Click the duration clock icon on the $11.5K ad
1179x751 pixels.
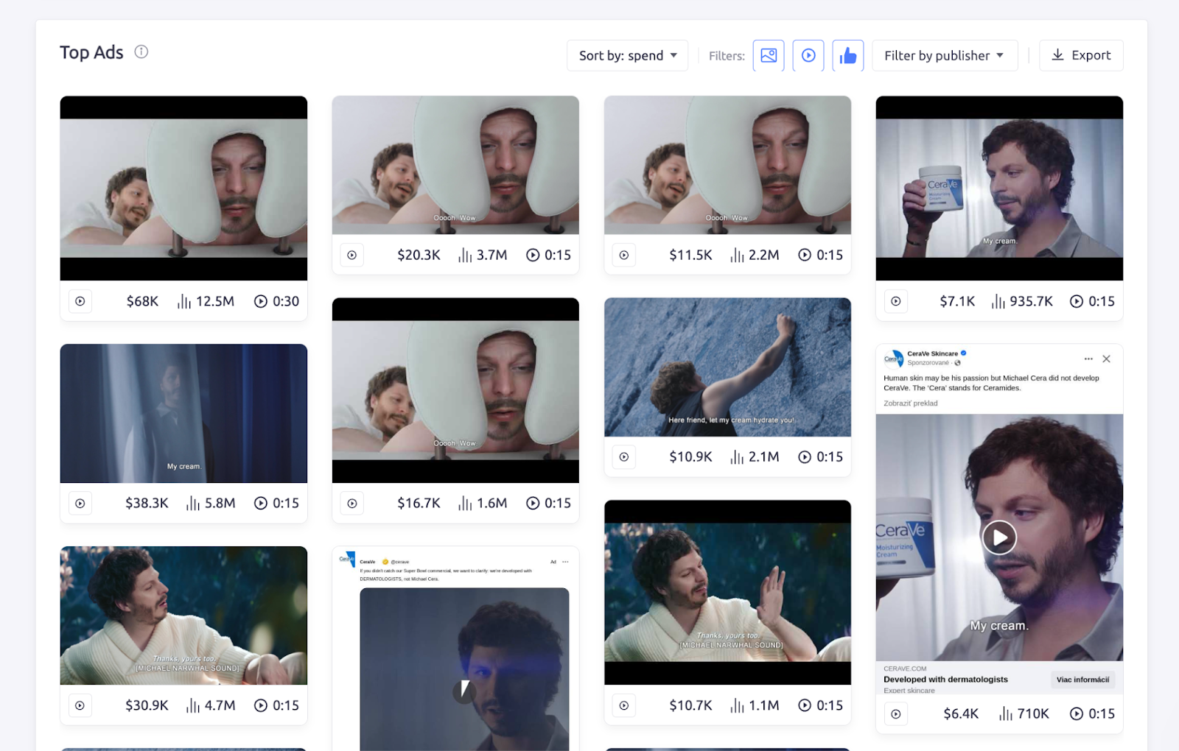805,255
